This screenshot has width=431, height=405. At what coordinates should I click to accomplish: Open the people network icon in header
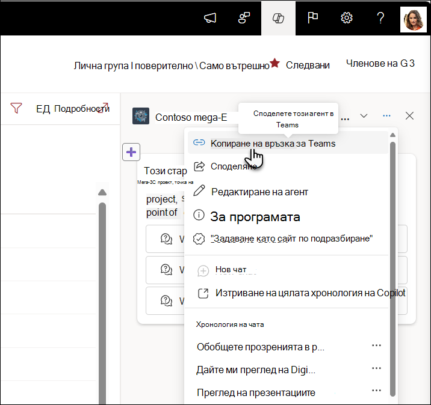(244, 18)
